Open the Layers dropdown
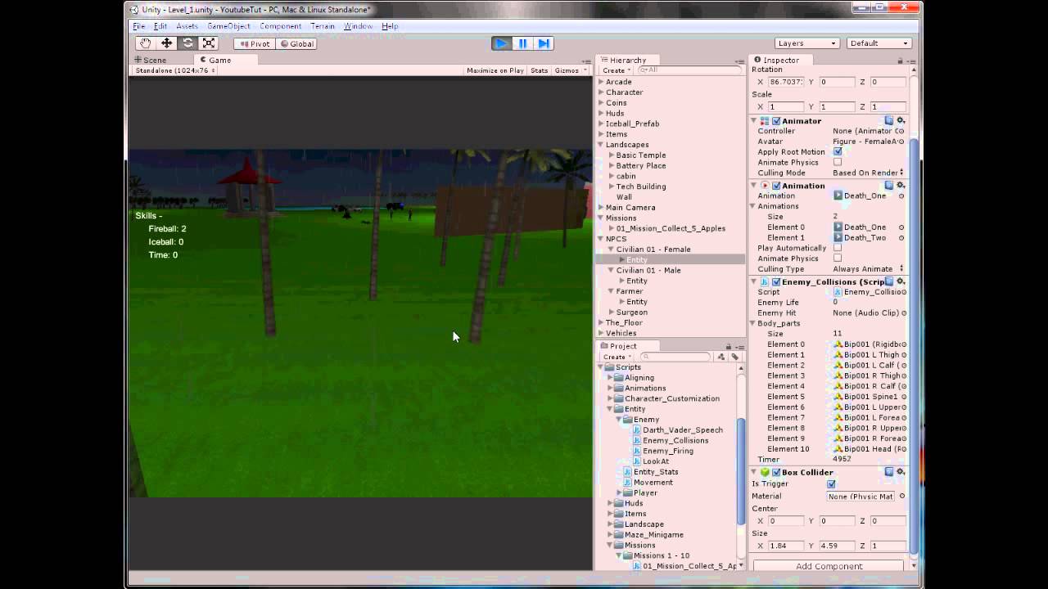The image size is (1048, 589). [x=807, y=43]
